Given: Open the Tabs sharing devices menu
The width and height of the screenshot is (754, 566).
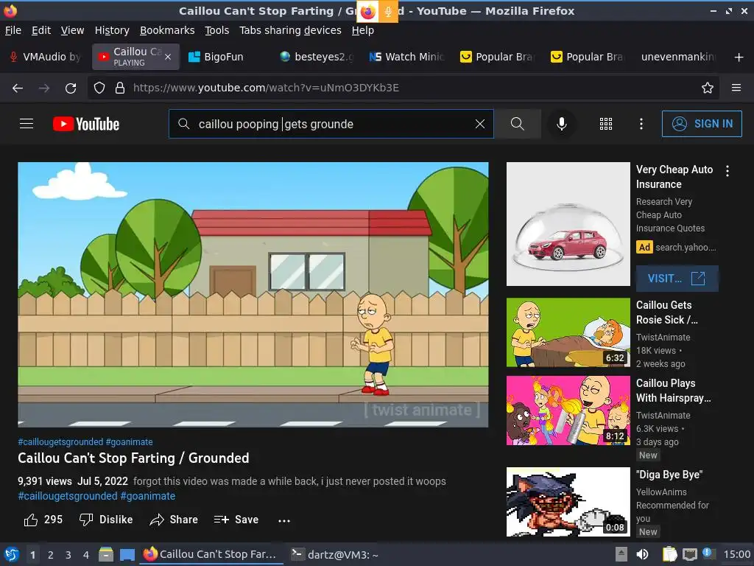Looking at the screenshot, I should [x=290, y=30].
